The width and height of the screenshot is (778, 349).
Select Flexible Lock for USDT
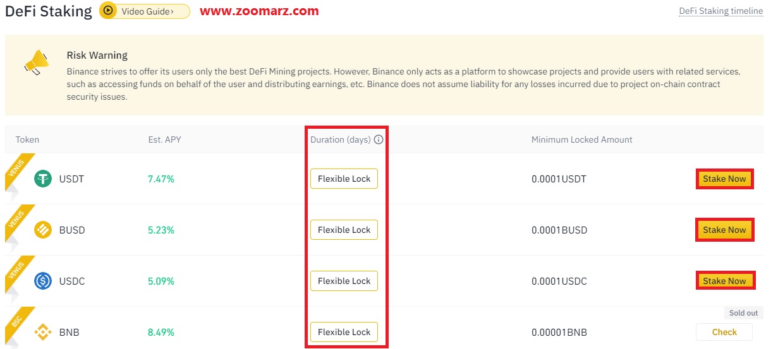[x=344, y=179]
